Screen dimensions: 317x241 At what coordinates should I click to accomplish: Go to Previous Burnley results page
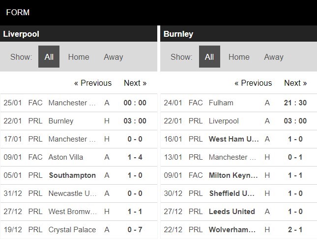coord(253,83)
